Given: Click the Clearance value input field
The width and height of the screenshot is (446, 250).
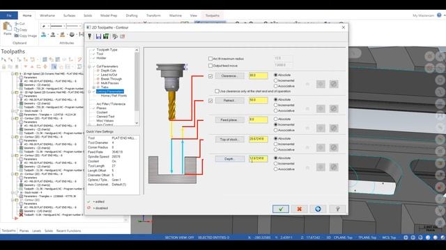Looking at the screenshot, I should point(259,76).
